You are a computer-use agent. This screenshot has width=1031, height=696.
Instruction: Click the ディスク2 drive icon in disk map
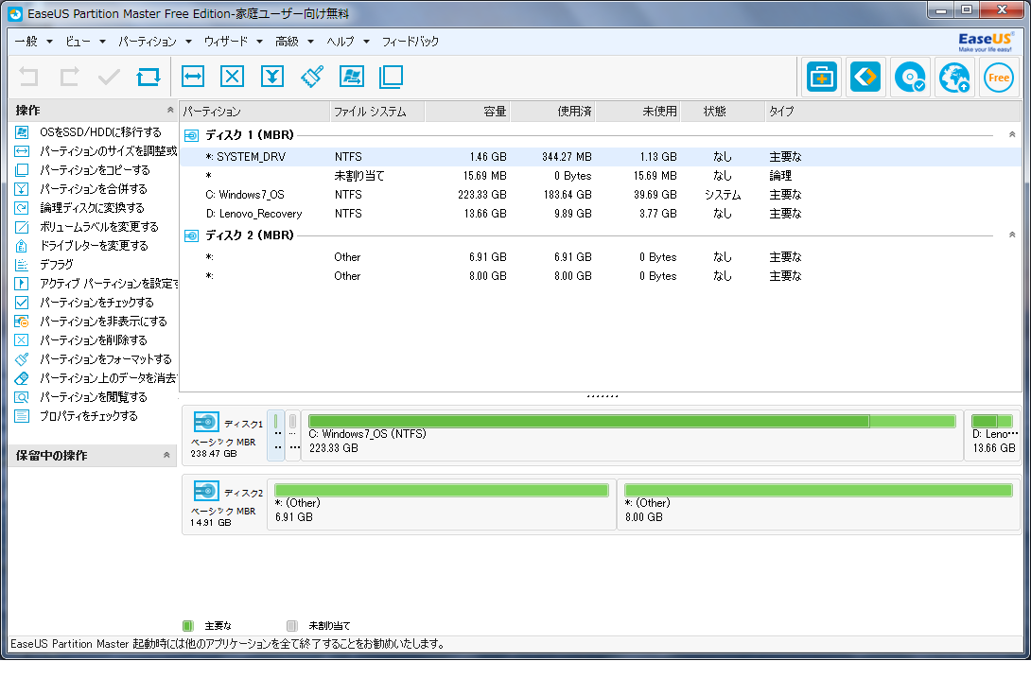206,490
